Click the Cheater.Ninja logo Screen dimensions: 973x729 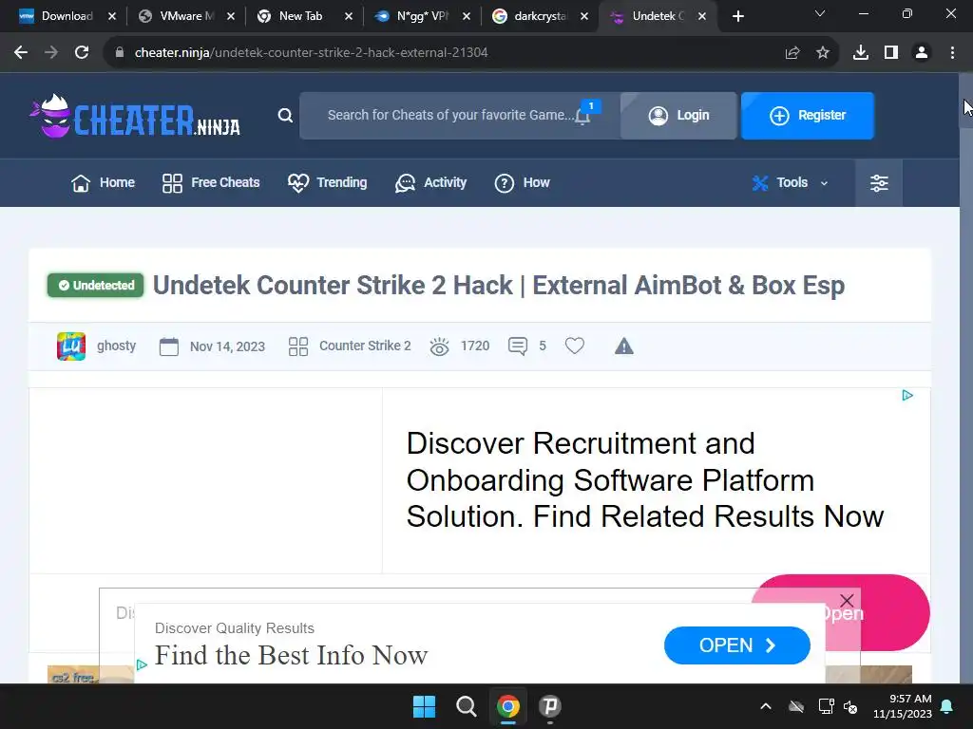(x=135, y=116)
